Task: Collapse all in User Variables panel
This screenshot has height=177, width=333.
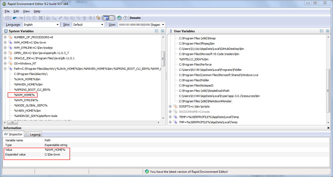Action: click(x=322, y=31)
